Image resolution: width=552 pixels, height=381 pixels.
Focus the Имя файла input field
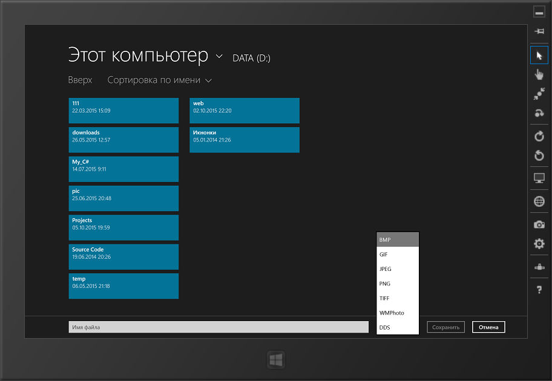[218, 327]
